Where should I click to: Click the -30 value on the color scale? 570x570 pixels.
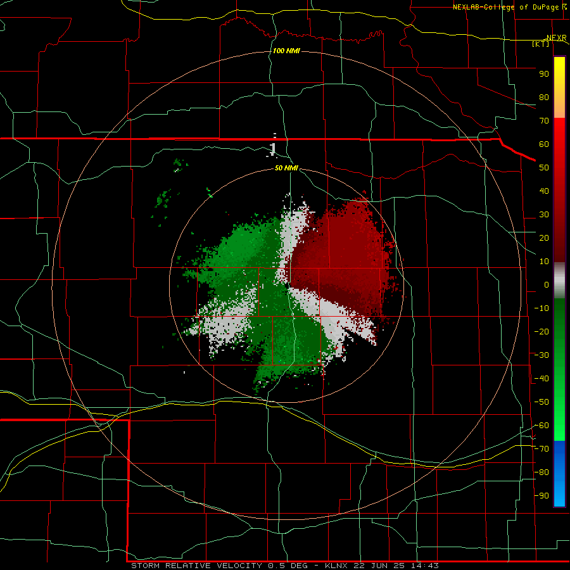point(541,355)
